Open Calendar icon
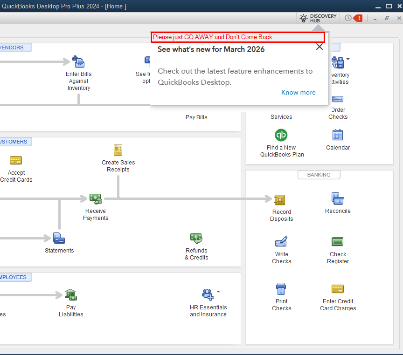The width and height of the screenshot is (403, 355). [x=337, y=135]
